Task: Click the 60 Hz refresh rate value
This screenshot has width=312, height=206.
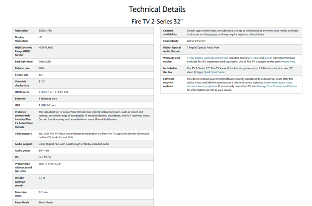Action: (x=42, y=68)
